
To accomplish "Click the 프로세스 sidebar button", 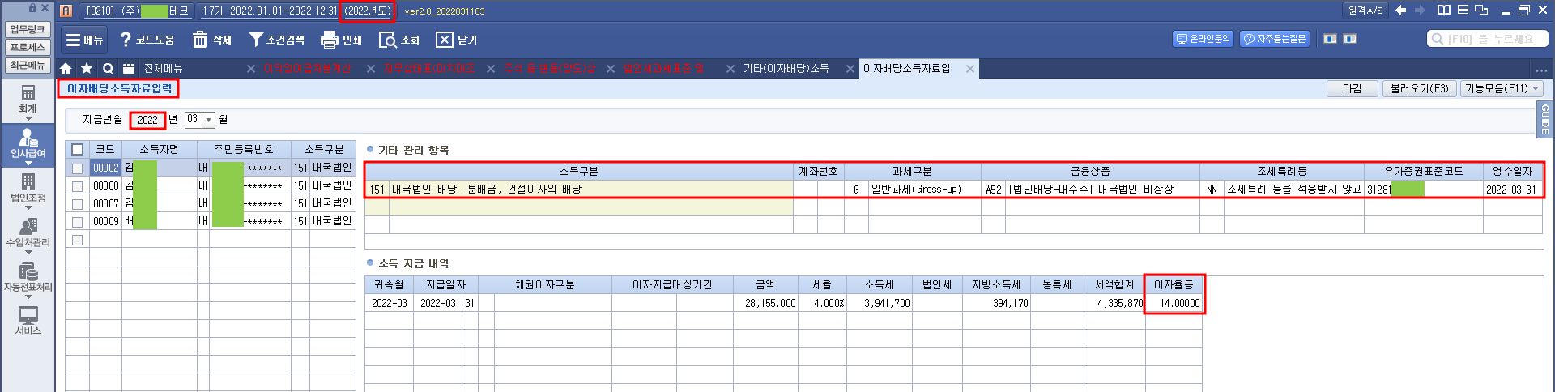I will point(28,48).
